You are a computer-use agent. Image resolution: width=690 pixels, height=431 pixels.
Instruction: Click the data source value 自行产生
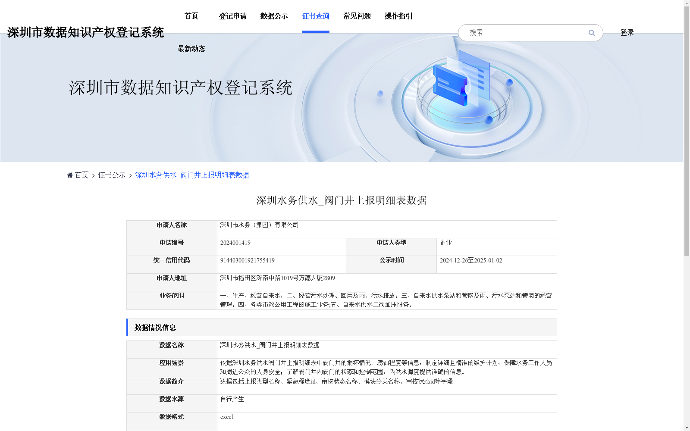[x=232, y=399]
